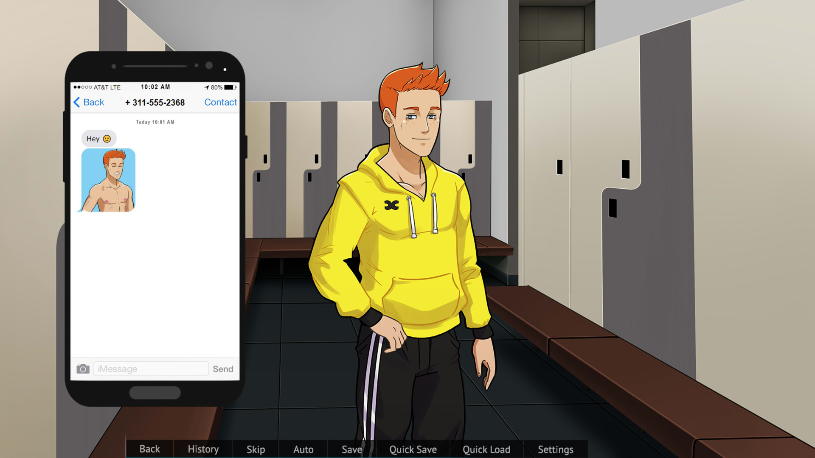The width and height of the screenshot is (815, 458).
Task: Click Back in the bottom game menu
Action: tap(149, 449)
